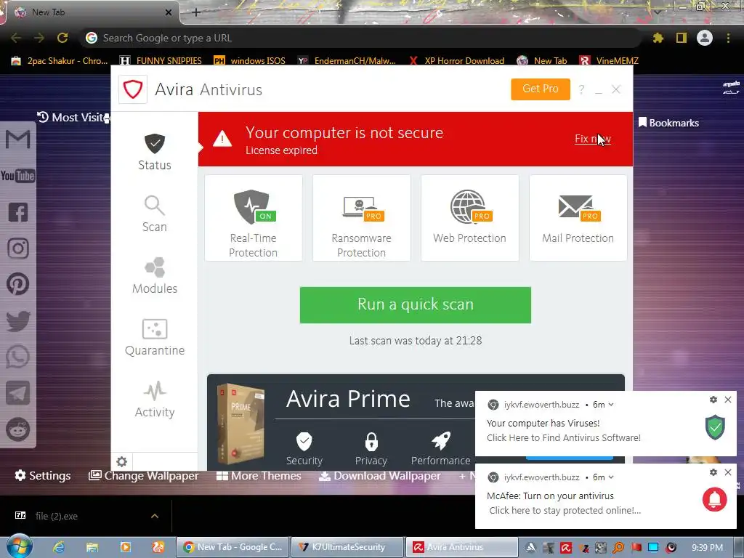
Task: Open the Scan section in Avira
Action: pos(155,214)
